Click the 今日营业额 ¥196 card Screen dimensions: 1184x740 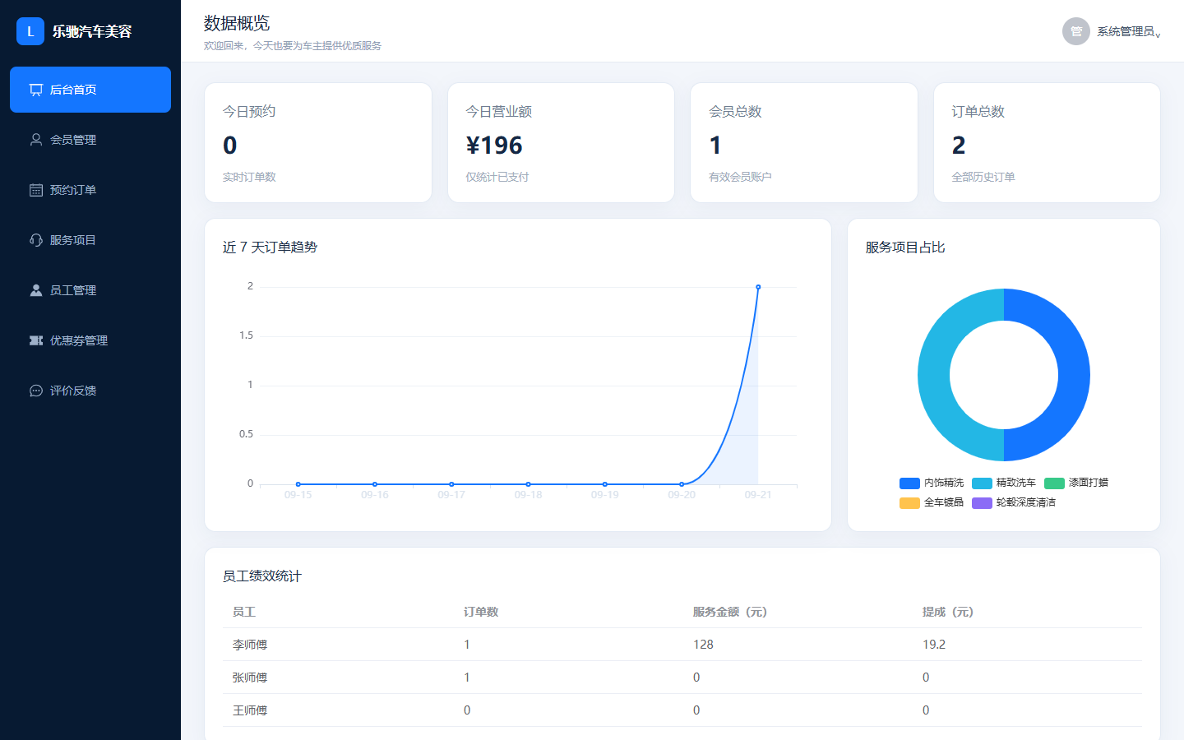(561, 142)
